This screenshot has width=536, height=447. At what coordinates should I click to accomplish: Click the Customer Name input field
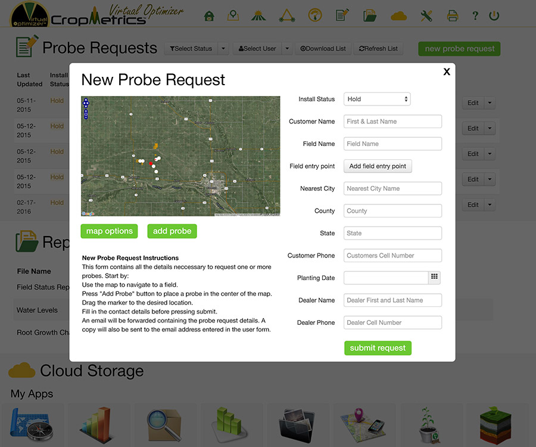392,122
